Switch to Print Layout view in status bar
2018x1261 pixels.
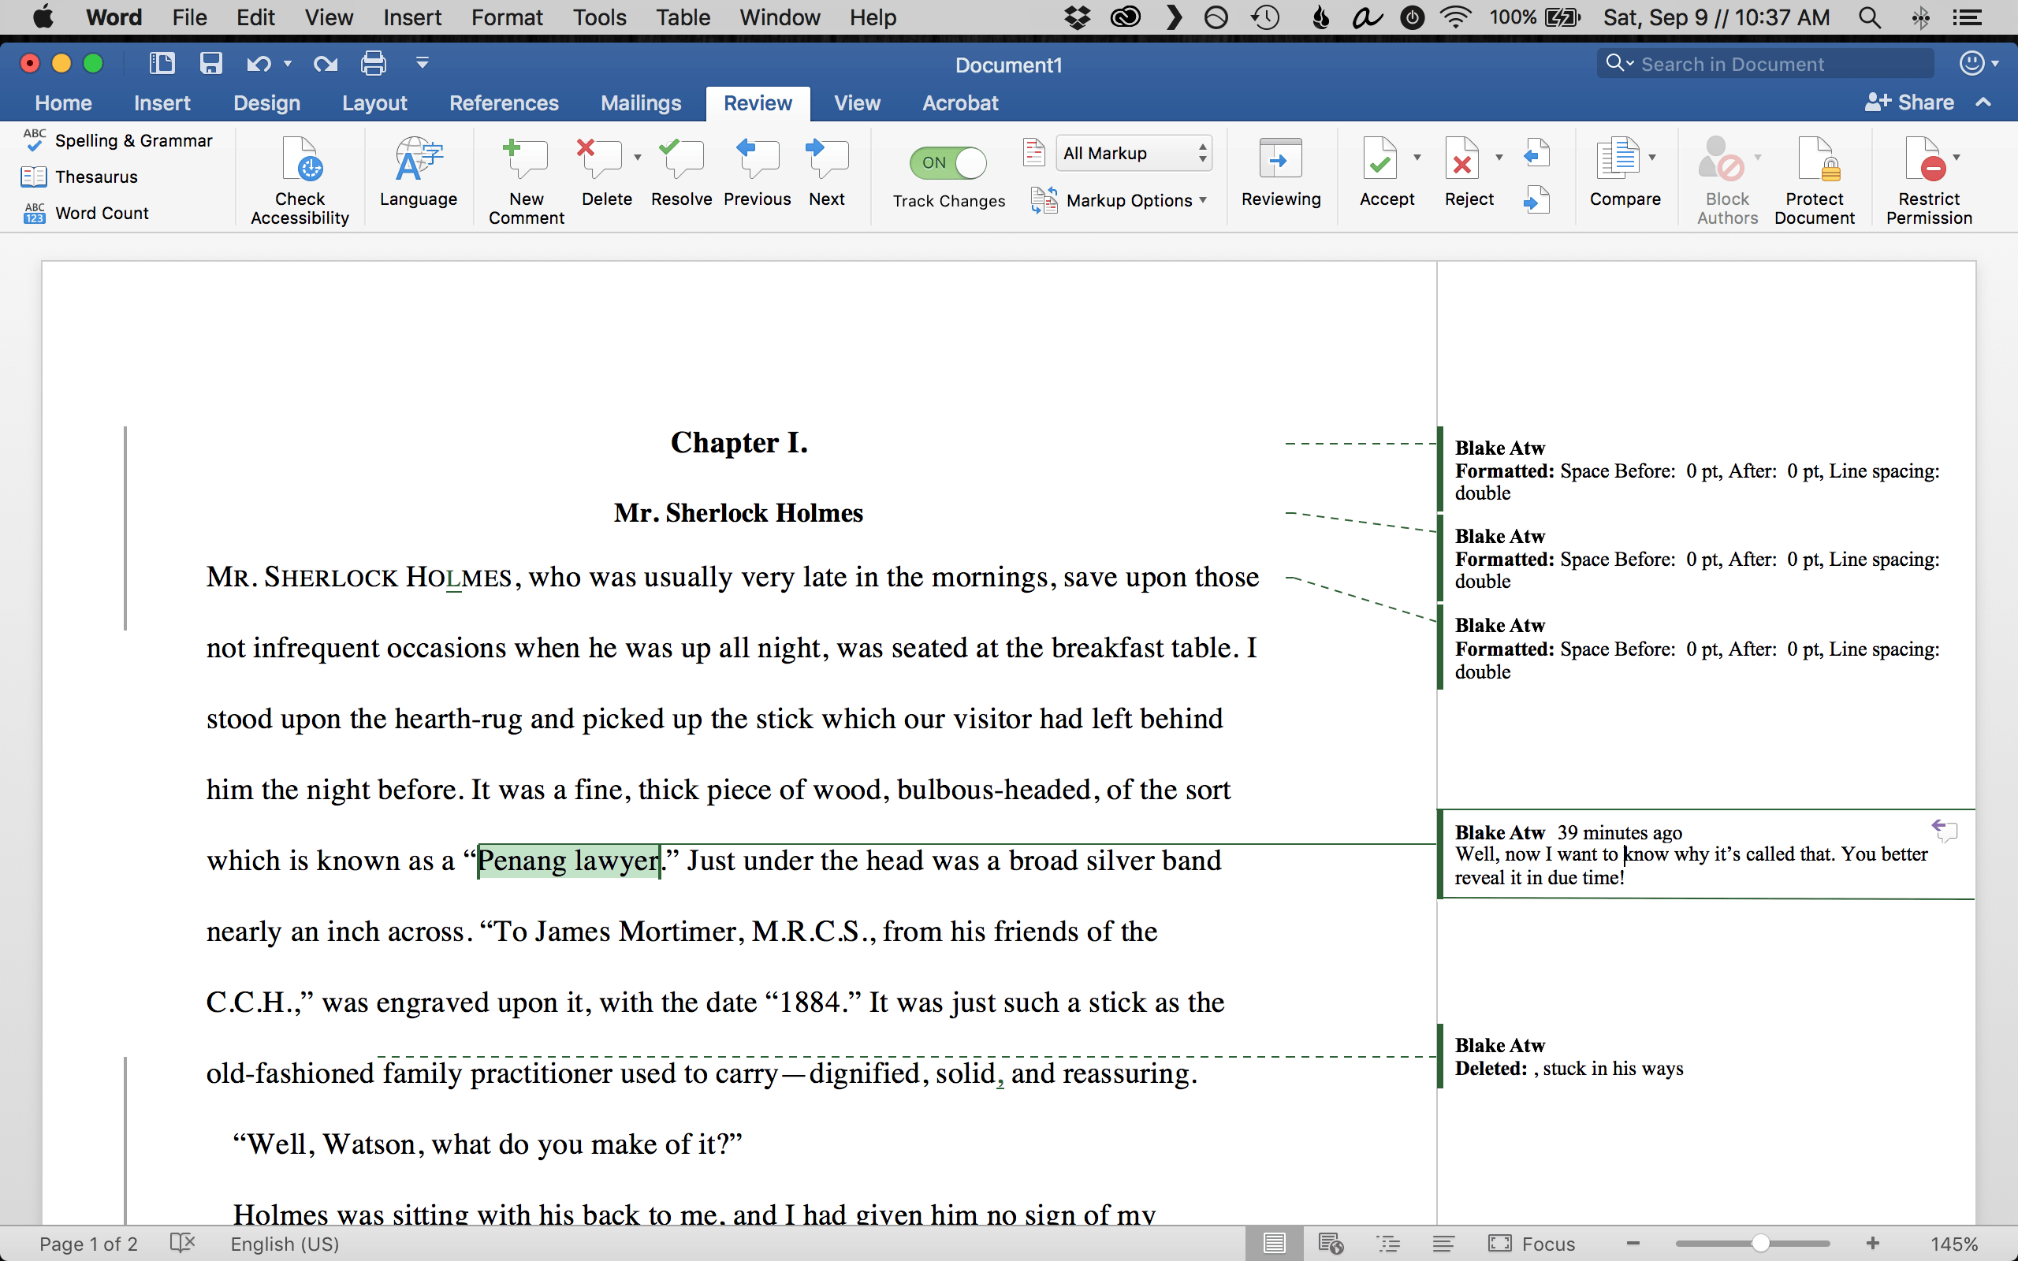coord(1273,1244)
